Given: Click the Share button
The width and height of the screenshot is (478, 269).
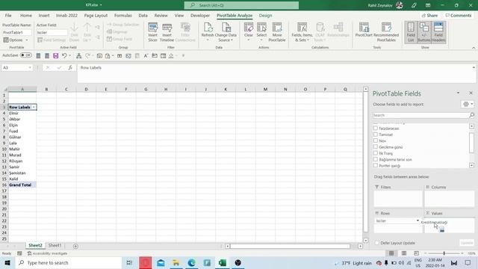Looking at the screenshot, I should 430,15.
